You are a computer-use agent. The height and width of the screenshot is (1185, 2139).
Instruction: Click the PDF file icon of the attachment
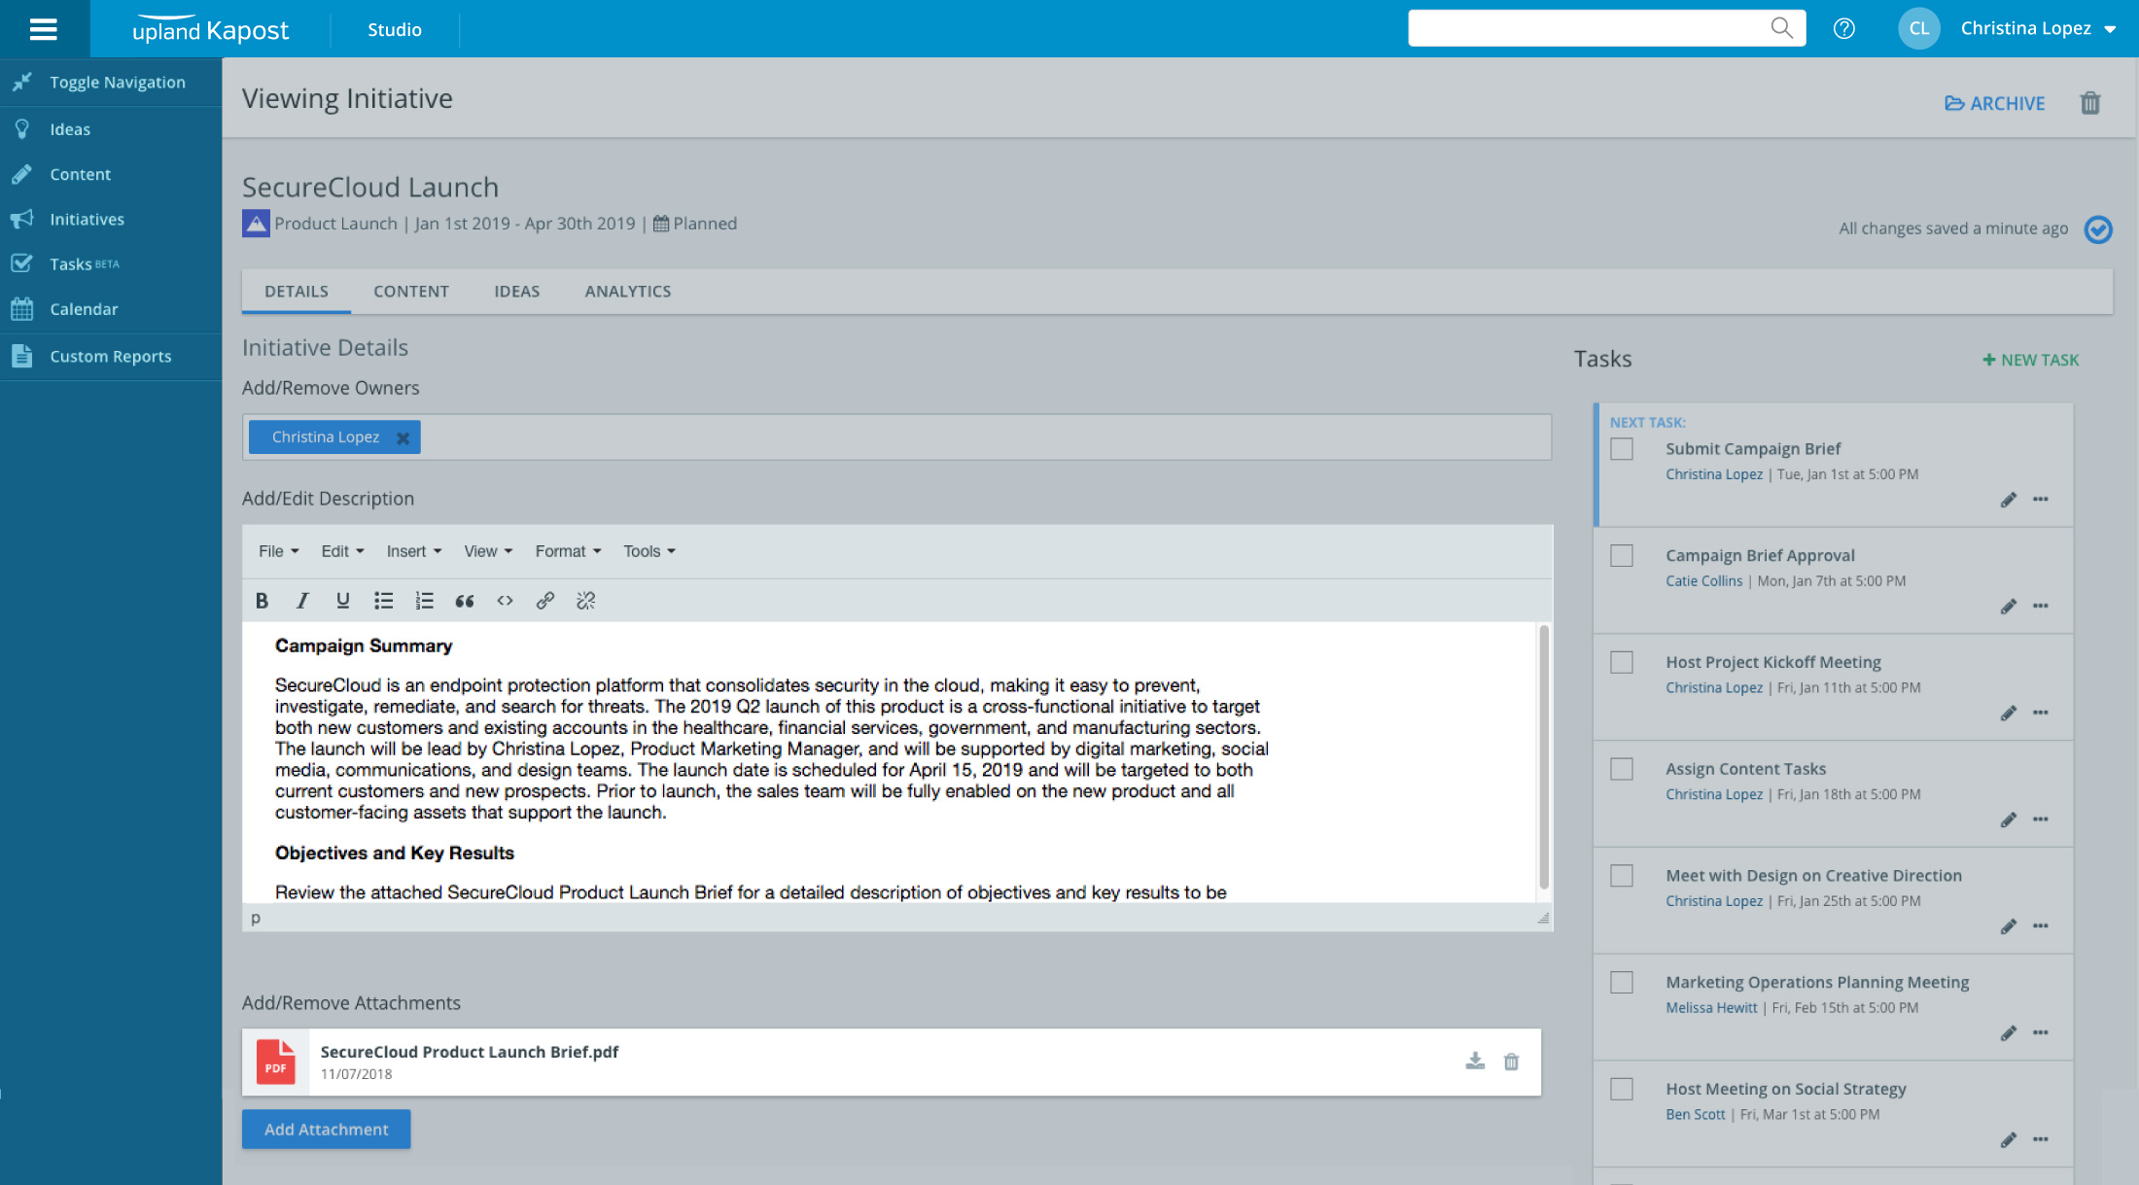[276, 1062]
